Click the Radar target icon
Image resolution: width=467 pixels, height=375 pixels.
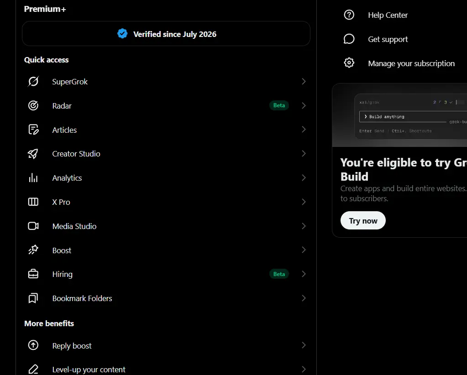33,105
